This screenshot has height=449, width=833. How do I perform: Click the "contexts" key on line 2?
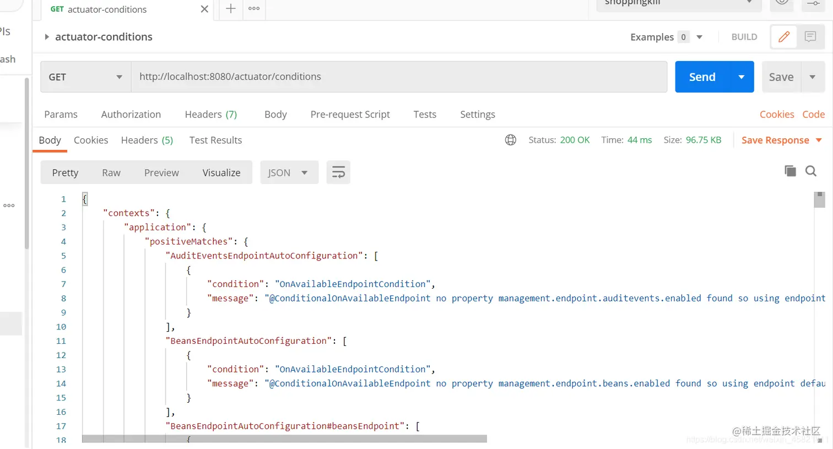129,213
